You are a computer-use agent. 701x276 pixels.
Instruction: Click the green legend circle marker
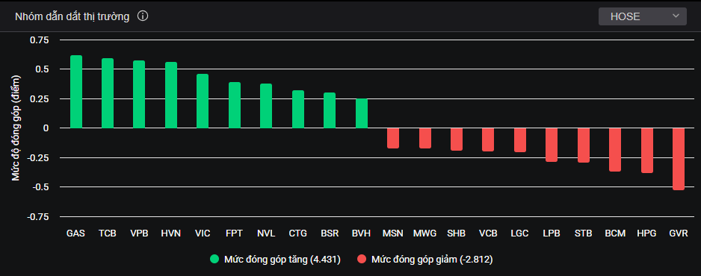tap(215, 260)
